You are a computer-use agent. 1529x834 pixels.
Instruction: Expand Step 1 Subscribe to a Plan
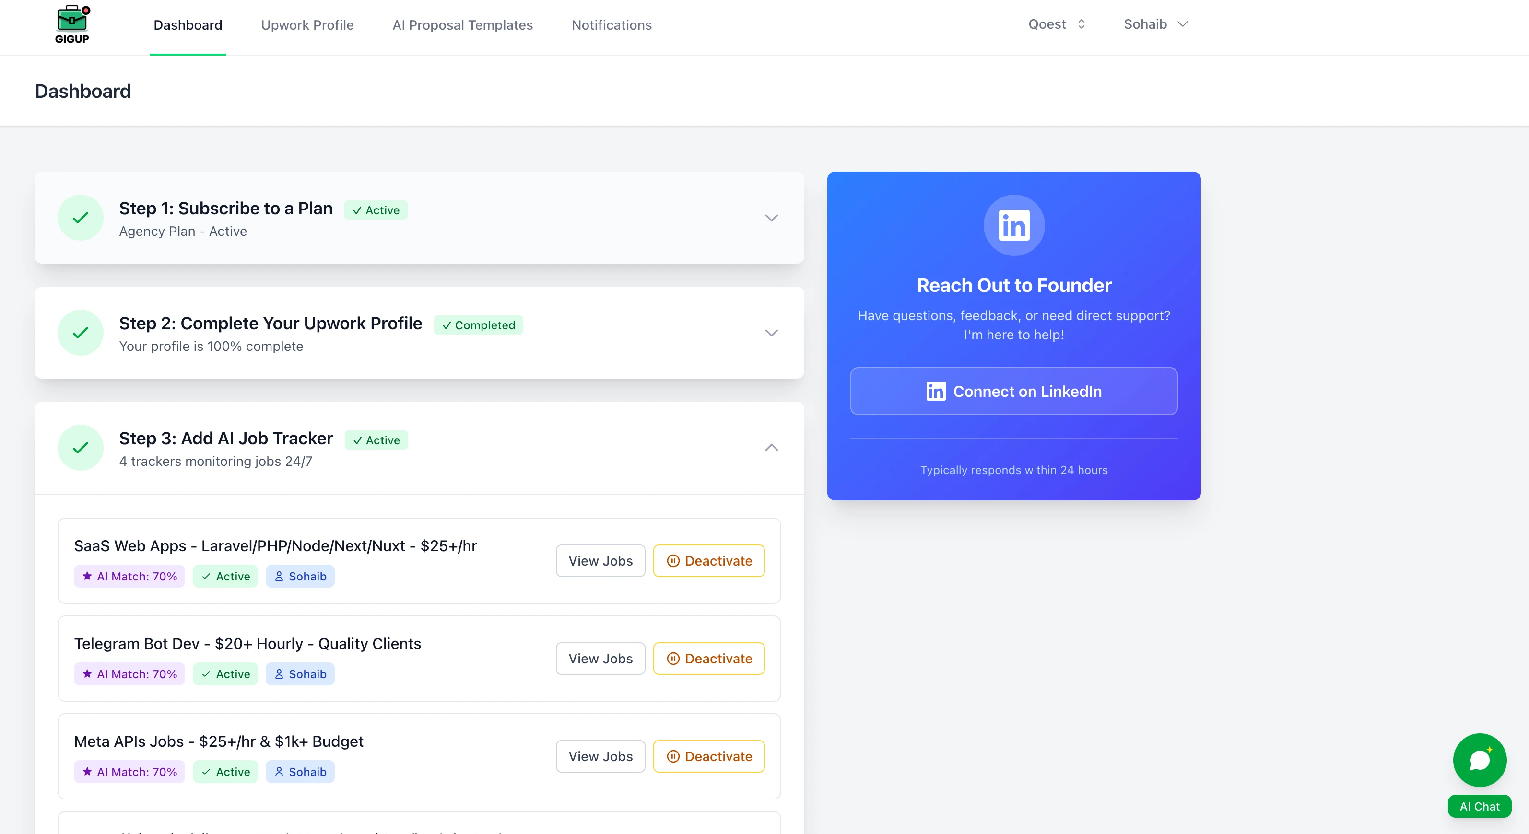pos(771,218)
